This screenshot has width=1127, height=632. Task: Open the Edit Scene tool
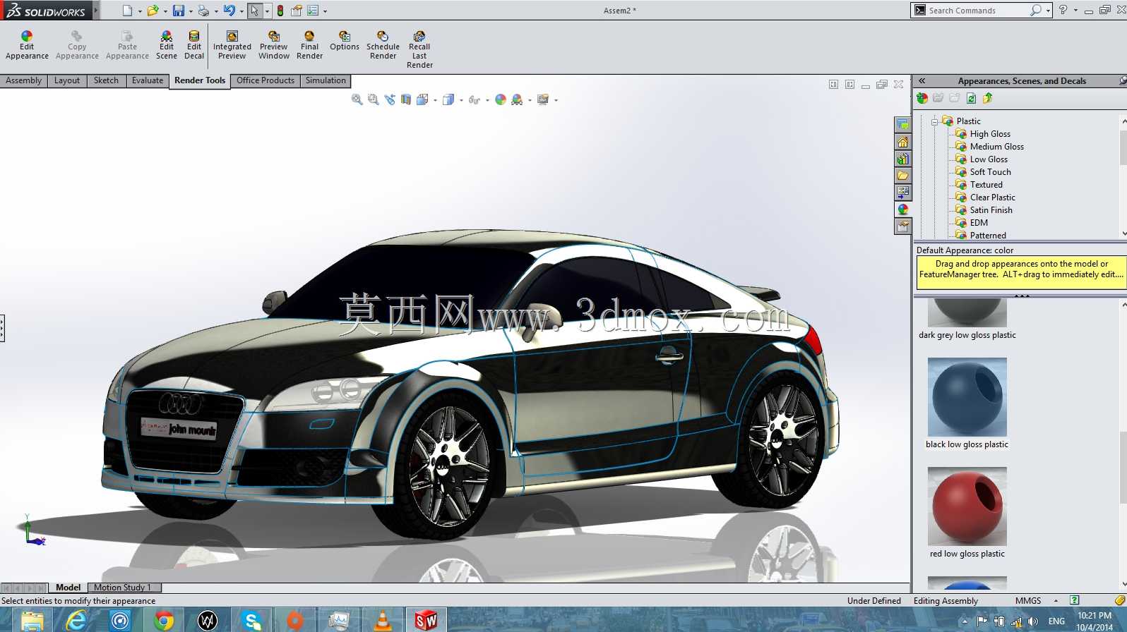point(167,45)
